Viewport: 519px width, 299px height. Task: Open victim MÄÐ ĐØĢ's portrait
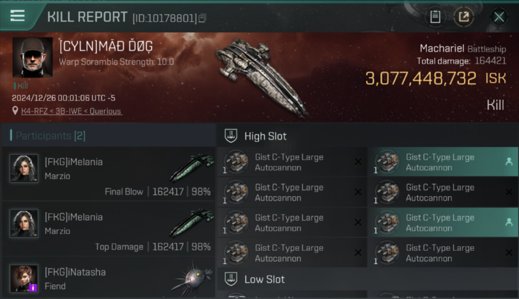[x=32, y=57]
